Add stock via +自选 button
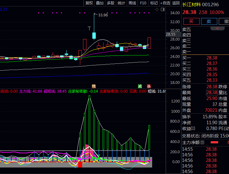Screen dimensions: 229x174 (x=165, y=3)
